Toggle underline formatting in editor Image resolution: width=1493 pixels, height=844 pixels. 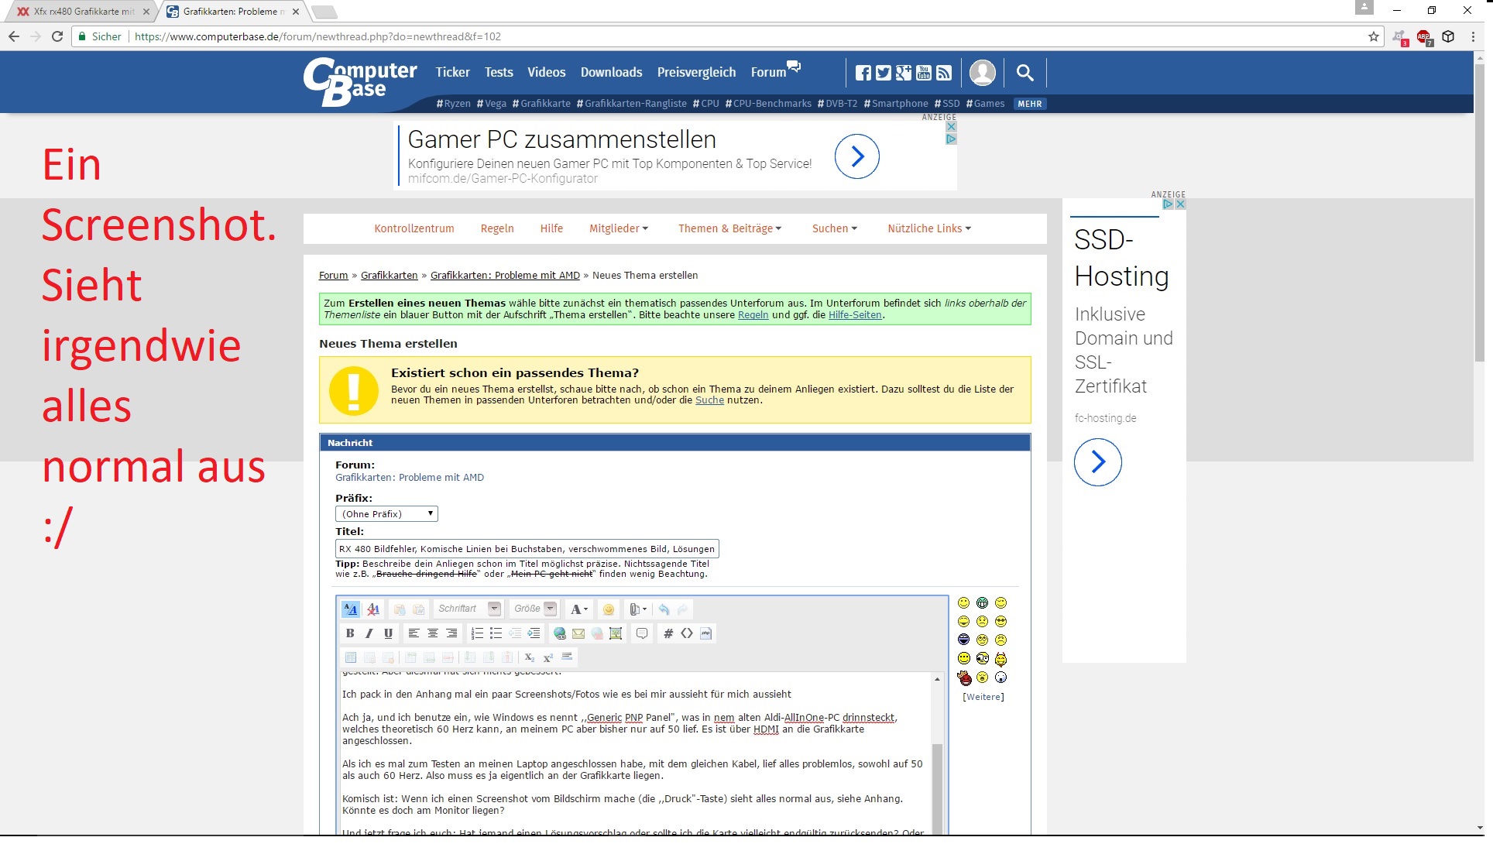click(388, 633)
